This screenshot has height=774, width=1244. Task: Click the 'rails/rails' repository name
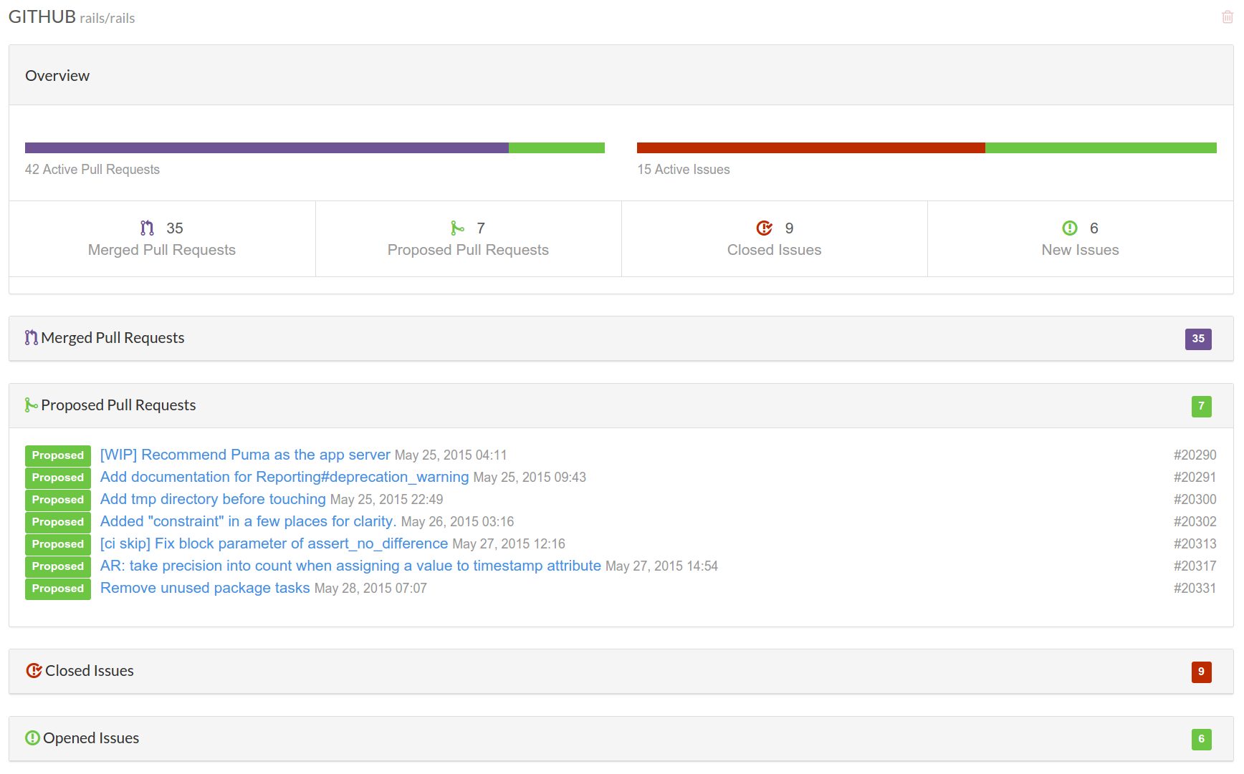(x=107, y=18)
